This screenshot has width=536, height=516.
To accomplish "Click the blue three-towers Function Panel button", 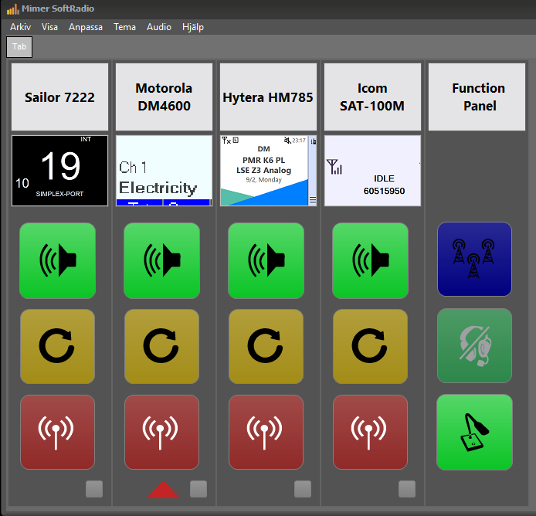I will (474, 260).
